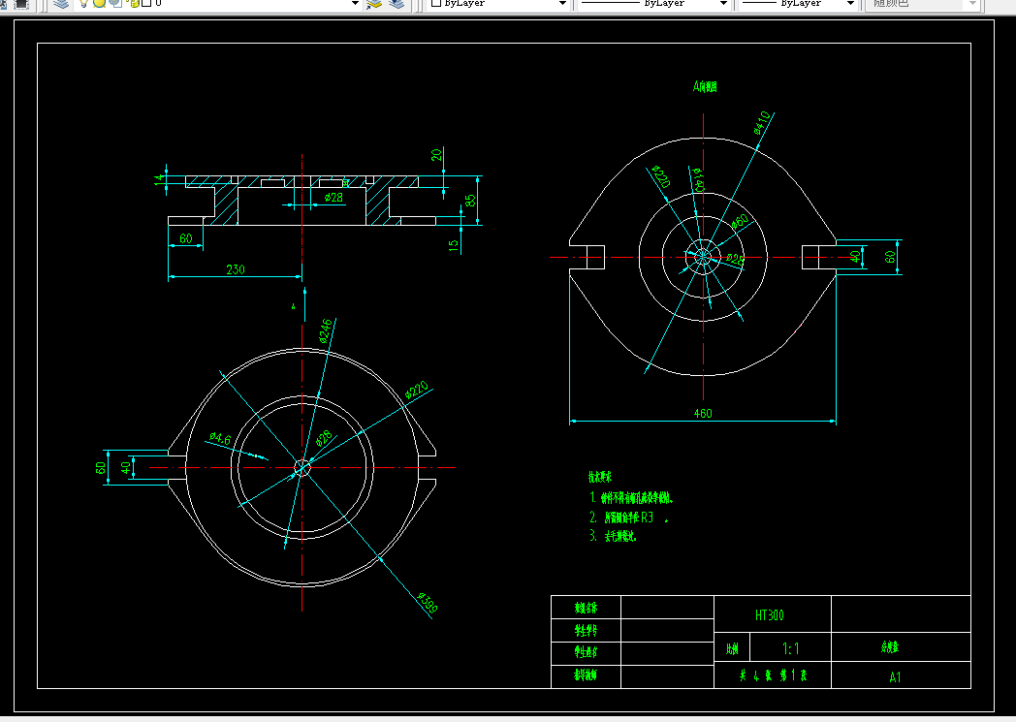Select the 460 width dimension text
This screenshot has height=722, width=1016.
pos(703,413)
